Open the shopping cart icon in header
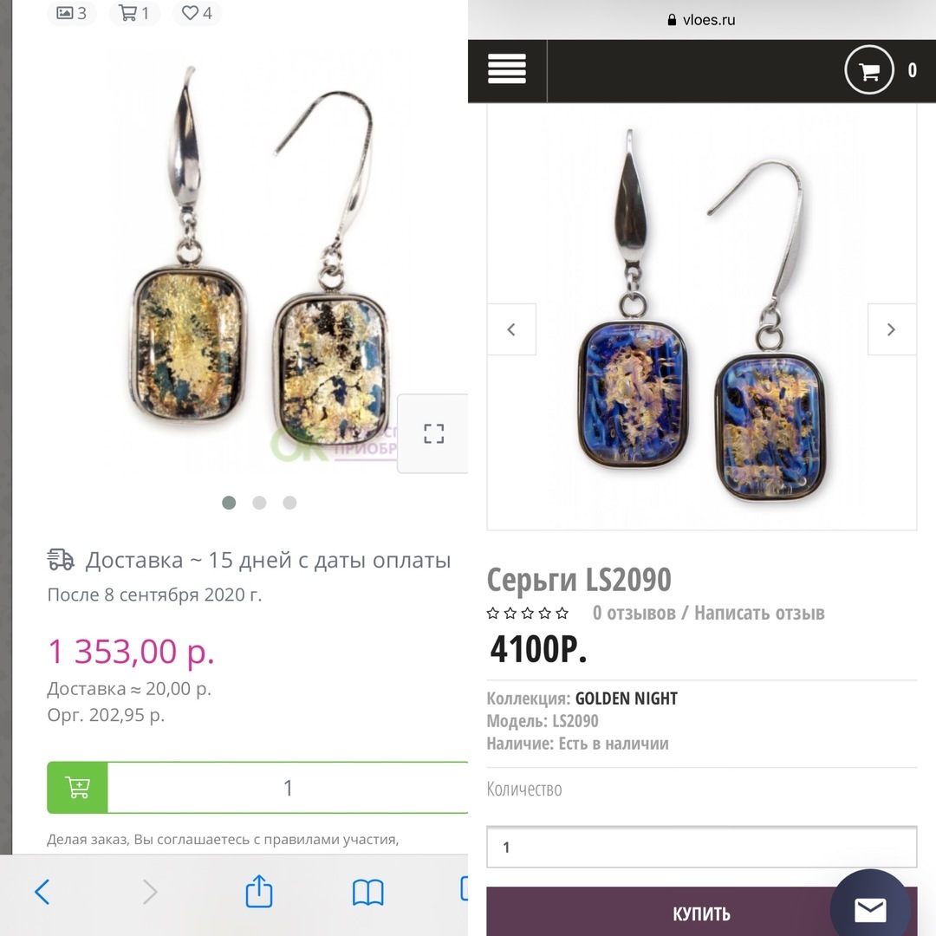 tap(868, 70)
